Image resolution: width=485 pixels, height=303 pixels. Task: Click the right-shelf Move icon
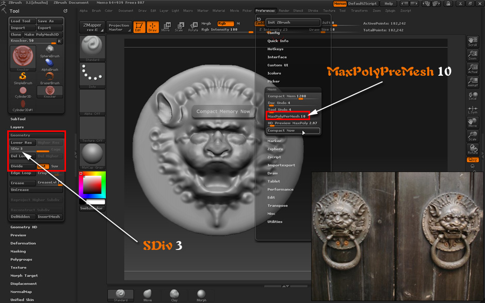tap(473, 123)
